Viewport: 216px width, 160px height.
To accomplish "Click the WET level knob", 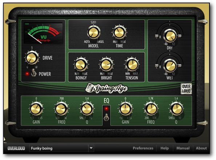I will [x=170, y=66].
